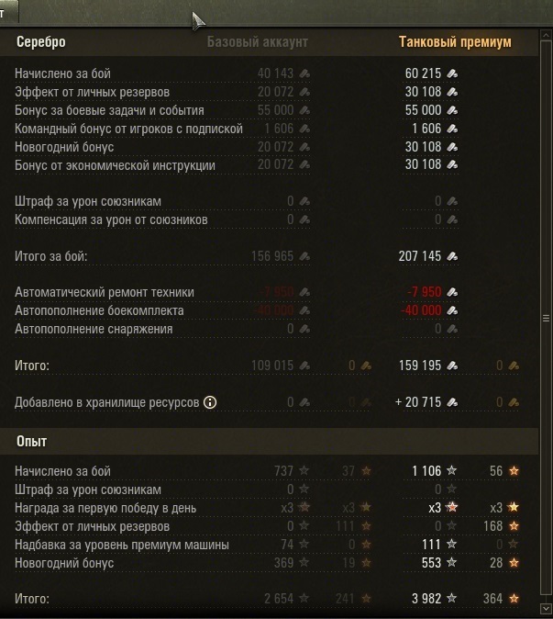Click the silver icon next to 60 215
This screenshot has width=553, height=619.
452,73
